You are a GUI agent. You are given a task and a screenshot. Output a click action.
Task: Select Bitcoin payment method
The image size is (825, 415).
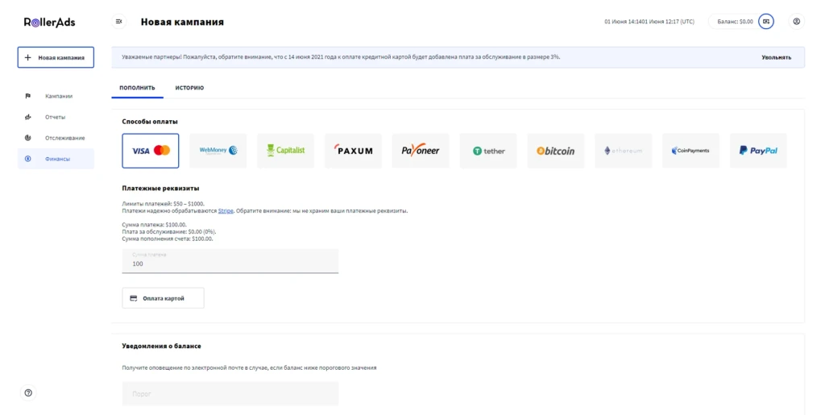point(556,151)
